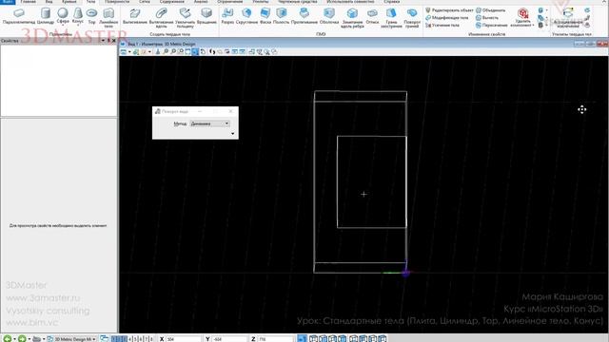Select the Сфера (sphere) tool

[x=63, y=15]
